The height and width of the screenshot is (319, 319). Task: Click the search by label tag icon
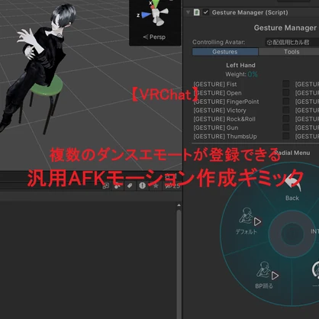[x=130, y=186]
